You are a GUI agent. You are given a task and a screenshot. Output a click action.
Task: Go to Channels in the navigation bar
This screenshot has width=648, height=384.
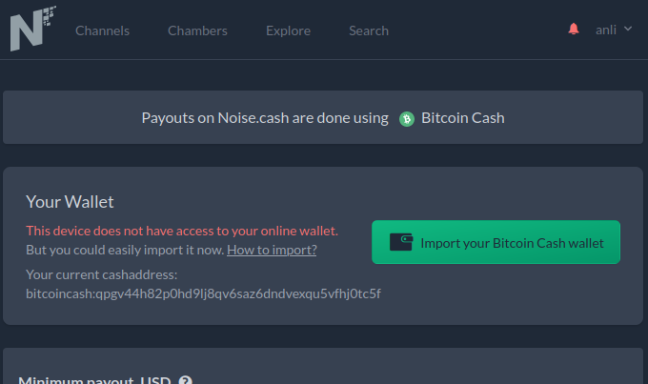coord(102,30)
